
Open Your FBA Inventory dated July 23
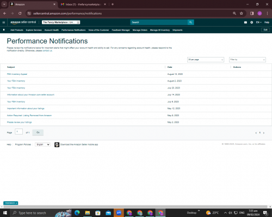16,88
